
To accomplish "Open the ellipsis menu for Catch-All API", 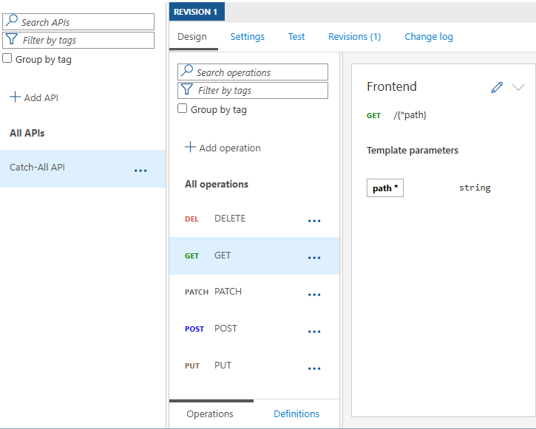I will [140, 171].
